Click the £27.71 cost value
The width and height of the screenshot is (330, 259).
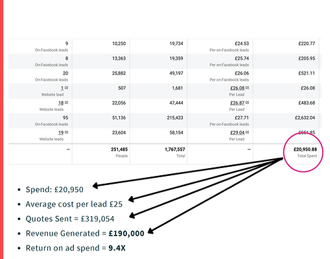[x=242, y=117]
